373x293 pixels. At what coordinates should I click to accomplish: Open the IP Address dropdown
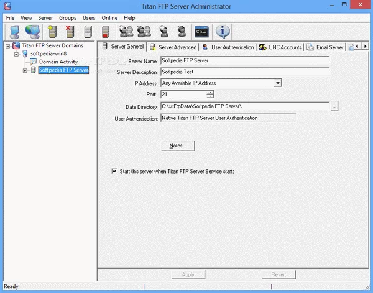pyautogui.click(x=277, y=83)
